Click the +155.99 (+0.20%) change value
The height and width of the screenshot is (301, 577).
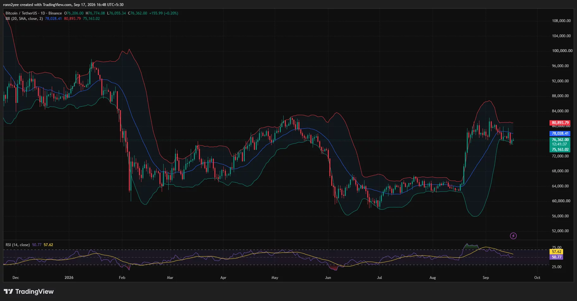(164, 13)
